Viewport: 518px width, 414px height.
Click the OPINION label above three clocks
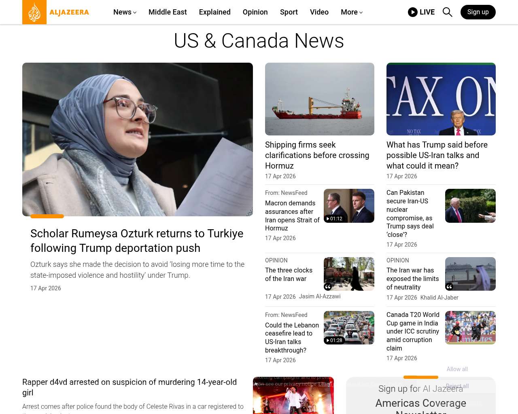pos(276,260)
